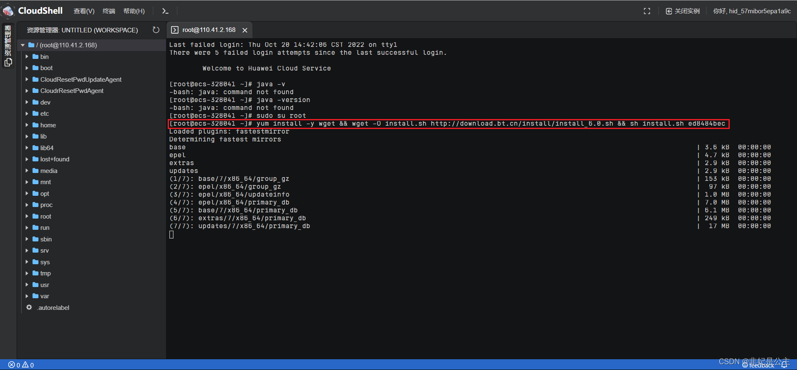Expand the dev folder arrow

coord(27,102)
